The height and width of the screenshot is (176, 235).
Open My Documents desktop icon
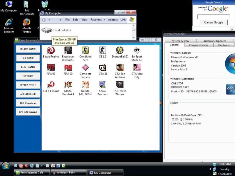point(27,8)
